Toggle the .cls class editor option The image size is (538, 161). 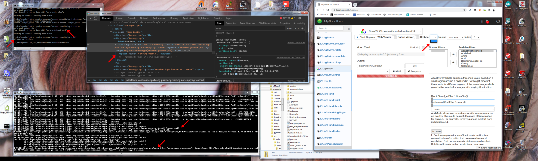(296, 29)
